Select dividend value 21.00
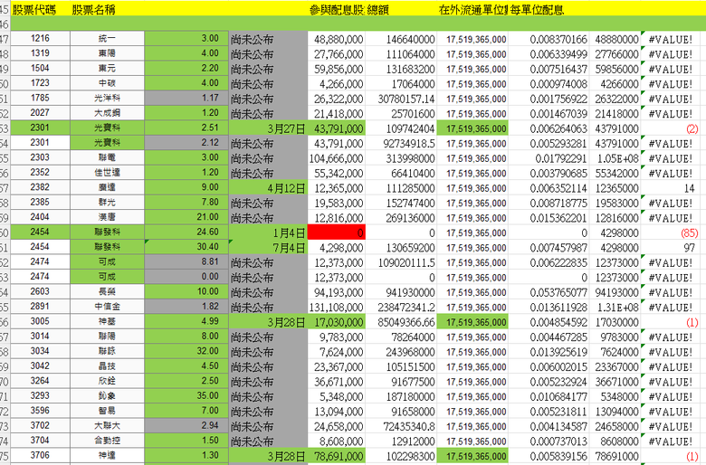The height and width of the screenshot is (465, 706). 186,217
